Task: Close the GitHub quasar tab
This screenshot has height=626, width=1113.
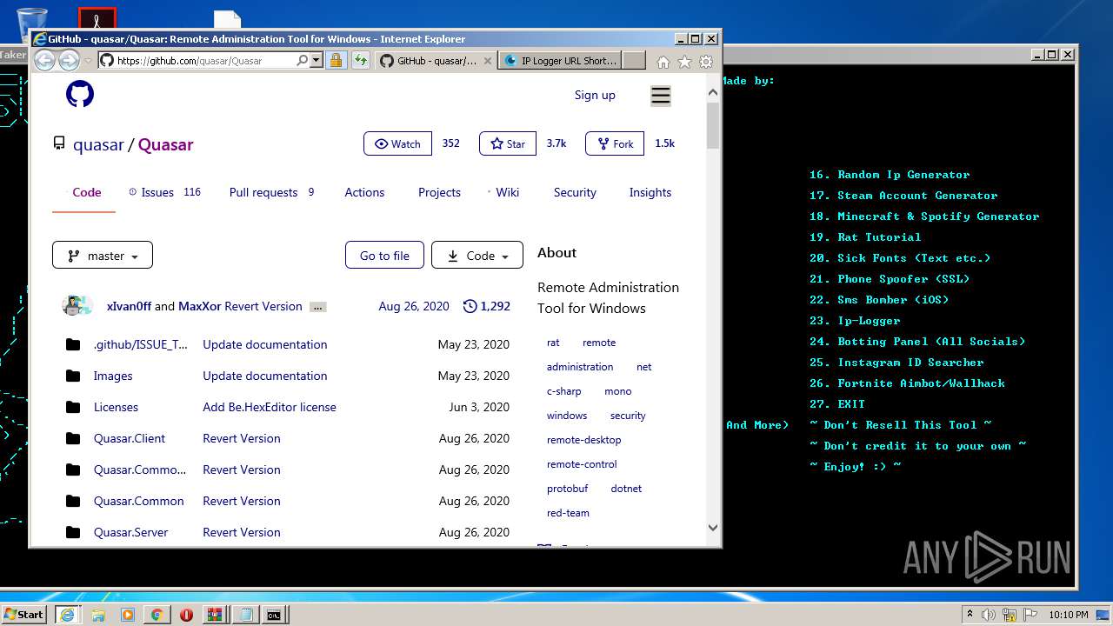Action: (488, 61)
